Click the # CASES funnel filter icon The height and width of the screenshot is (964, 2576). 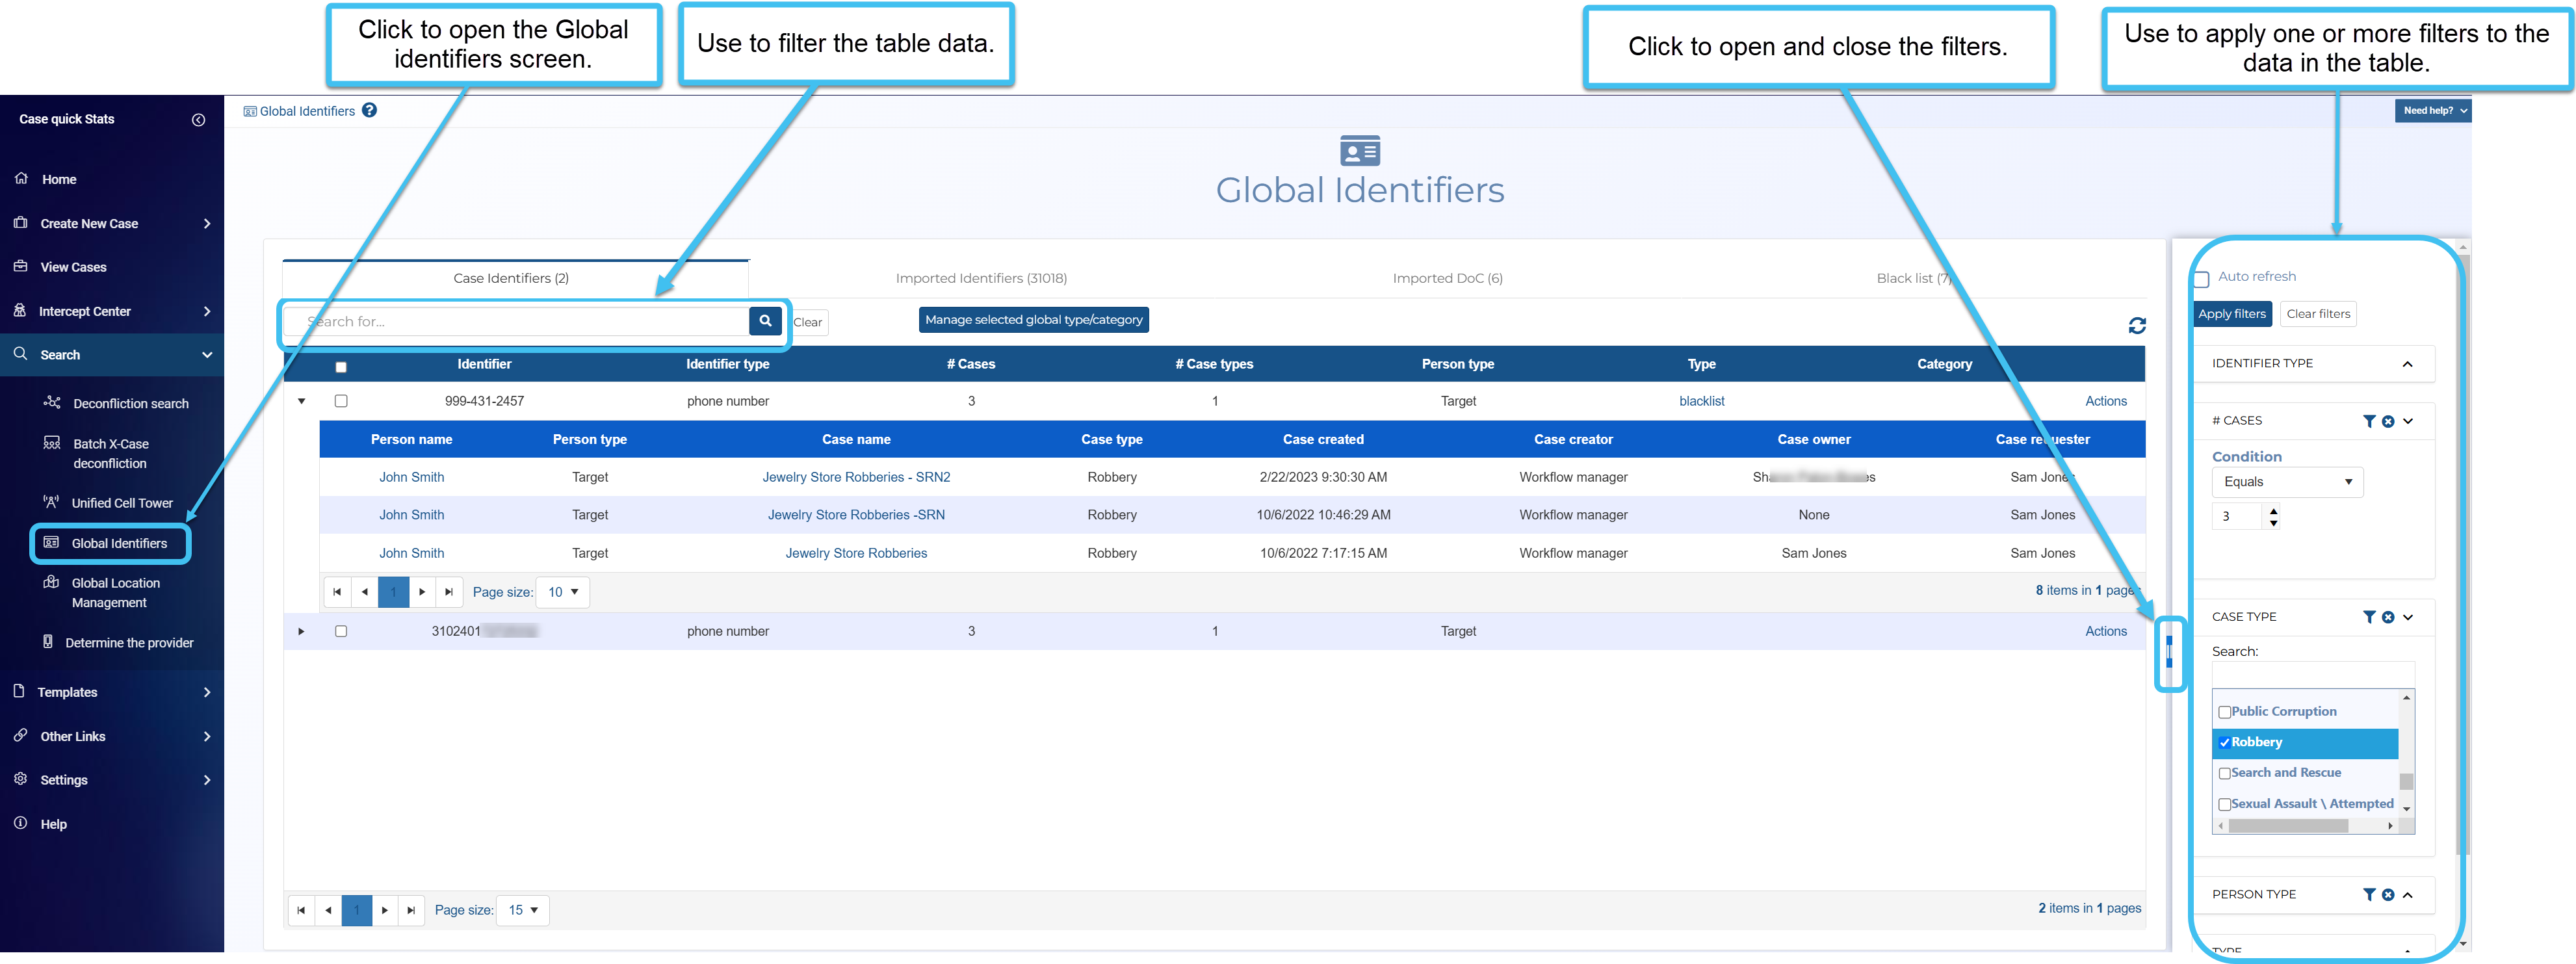click(2368, 421)
